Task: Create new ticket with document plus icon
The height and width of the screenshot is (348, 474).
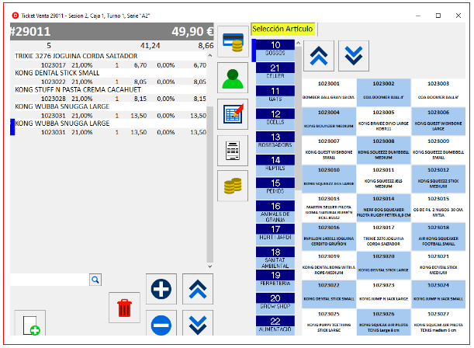Action: [30, 324]
